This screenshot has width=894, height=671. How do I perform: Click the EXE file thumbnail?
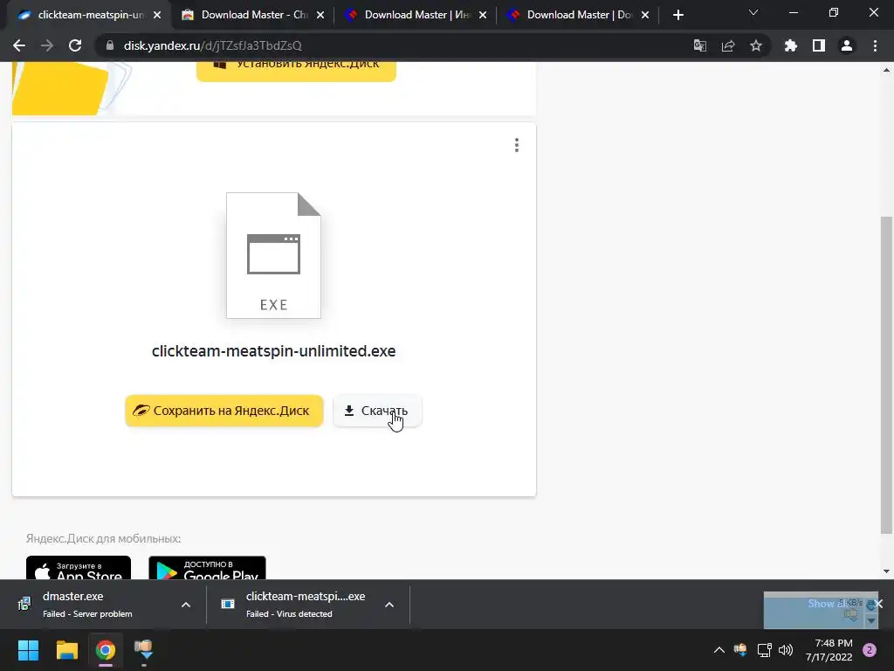point(273,255)
